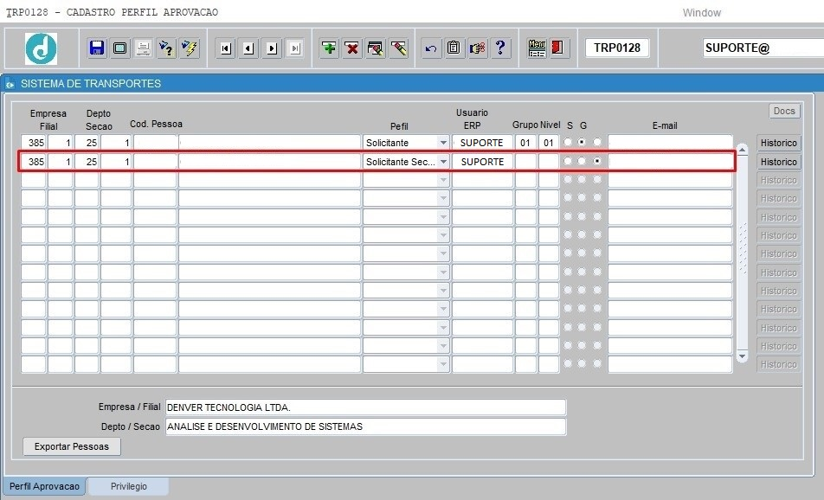Click the Save diskette icon

(97, 48)
